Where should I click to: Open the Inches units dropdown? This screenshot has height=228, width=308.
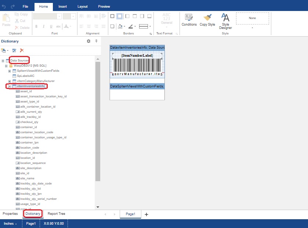coord(10,224)
